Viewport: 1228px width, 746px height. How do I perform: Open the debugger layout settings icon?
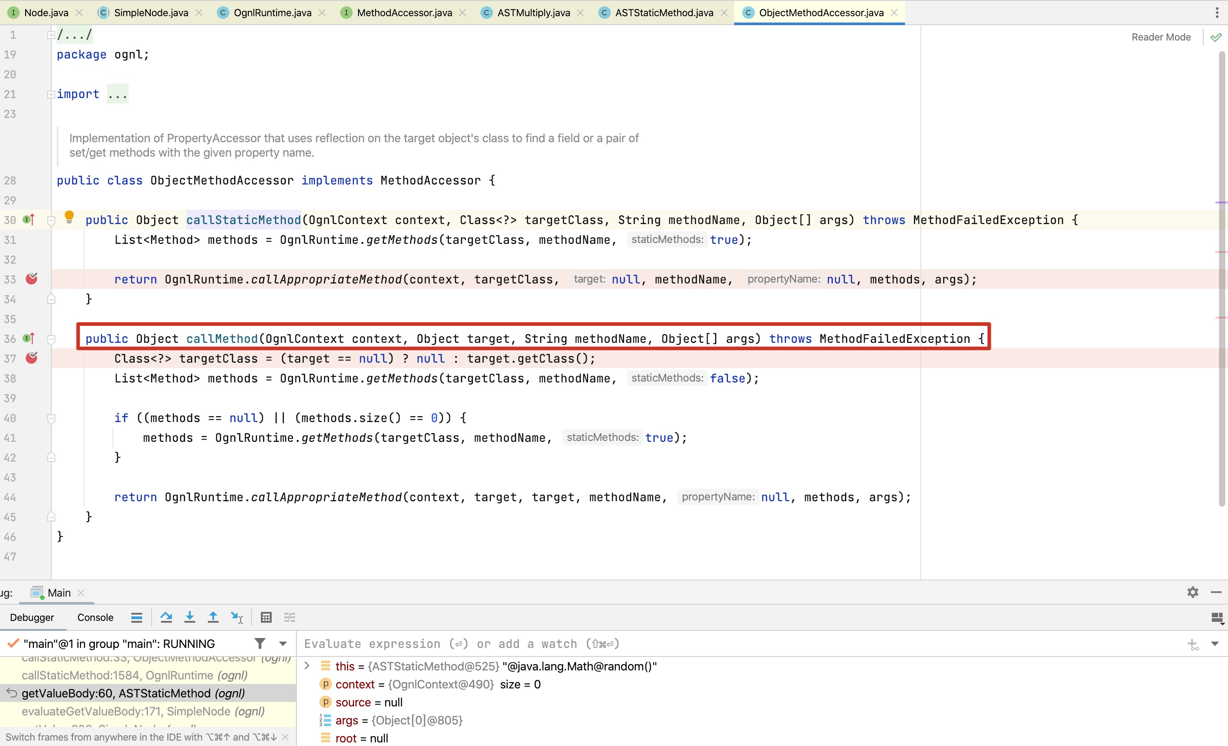tap(1217, 618)
